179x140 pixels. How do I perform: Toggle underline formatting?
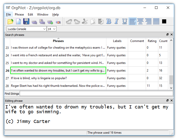(x=125, y=21)
